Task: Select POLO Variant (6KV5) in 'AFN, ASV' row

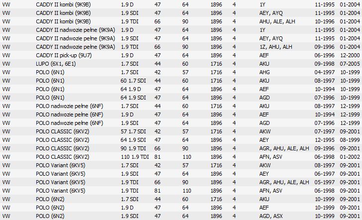Action: [61, 191]
